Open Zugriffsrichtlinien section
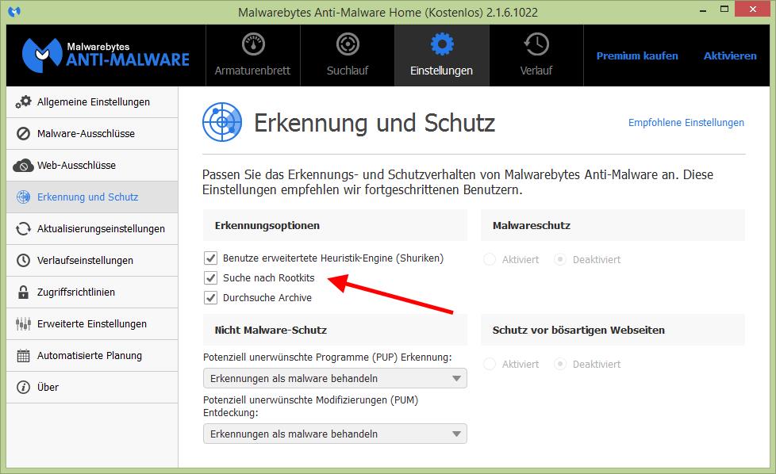The width and height of the screenshot is (776, 474). coord(92,292)
